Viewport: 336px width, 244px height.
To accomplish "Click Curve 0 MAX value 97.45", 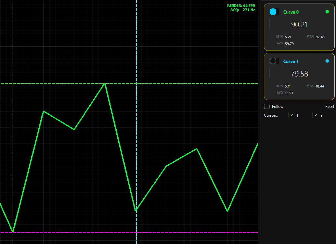I will point(320,37).
